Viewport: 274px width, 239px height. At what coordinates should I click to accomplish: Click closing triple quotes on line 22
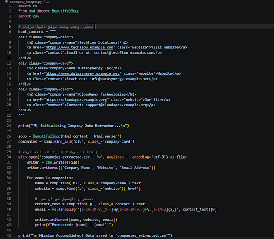point(21,115)
